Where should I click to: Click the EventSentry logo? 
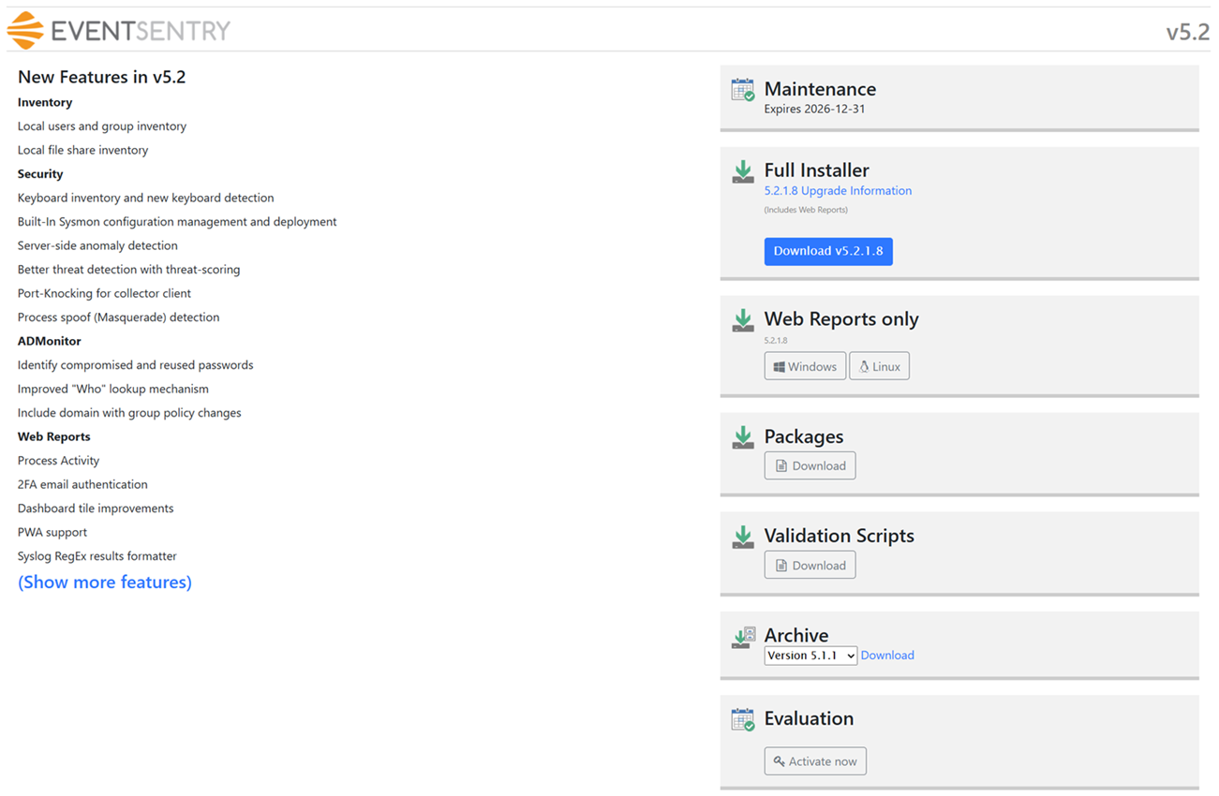(x=118, y=30)
